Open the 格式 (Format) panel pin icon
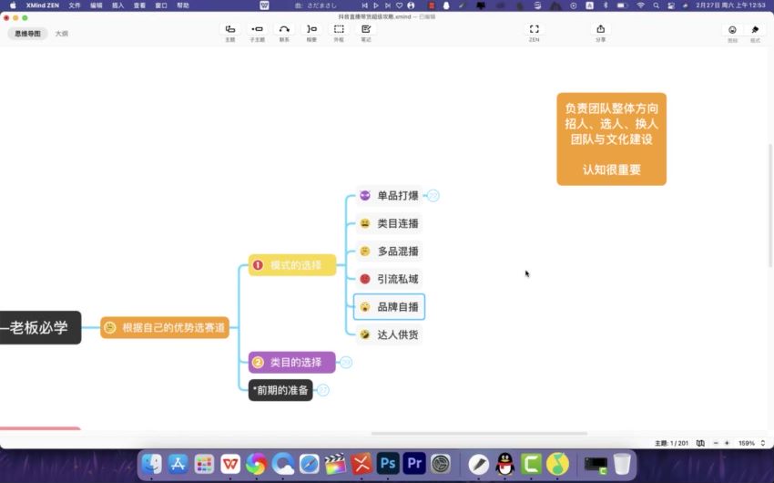The height and width of the screenshot is (483, 774). click(x=755, y=30)
